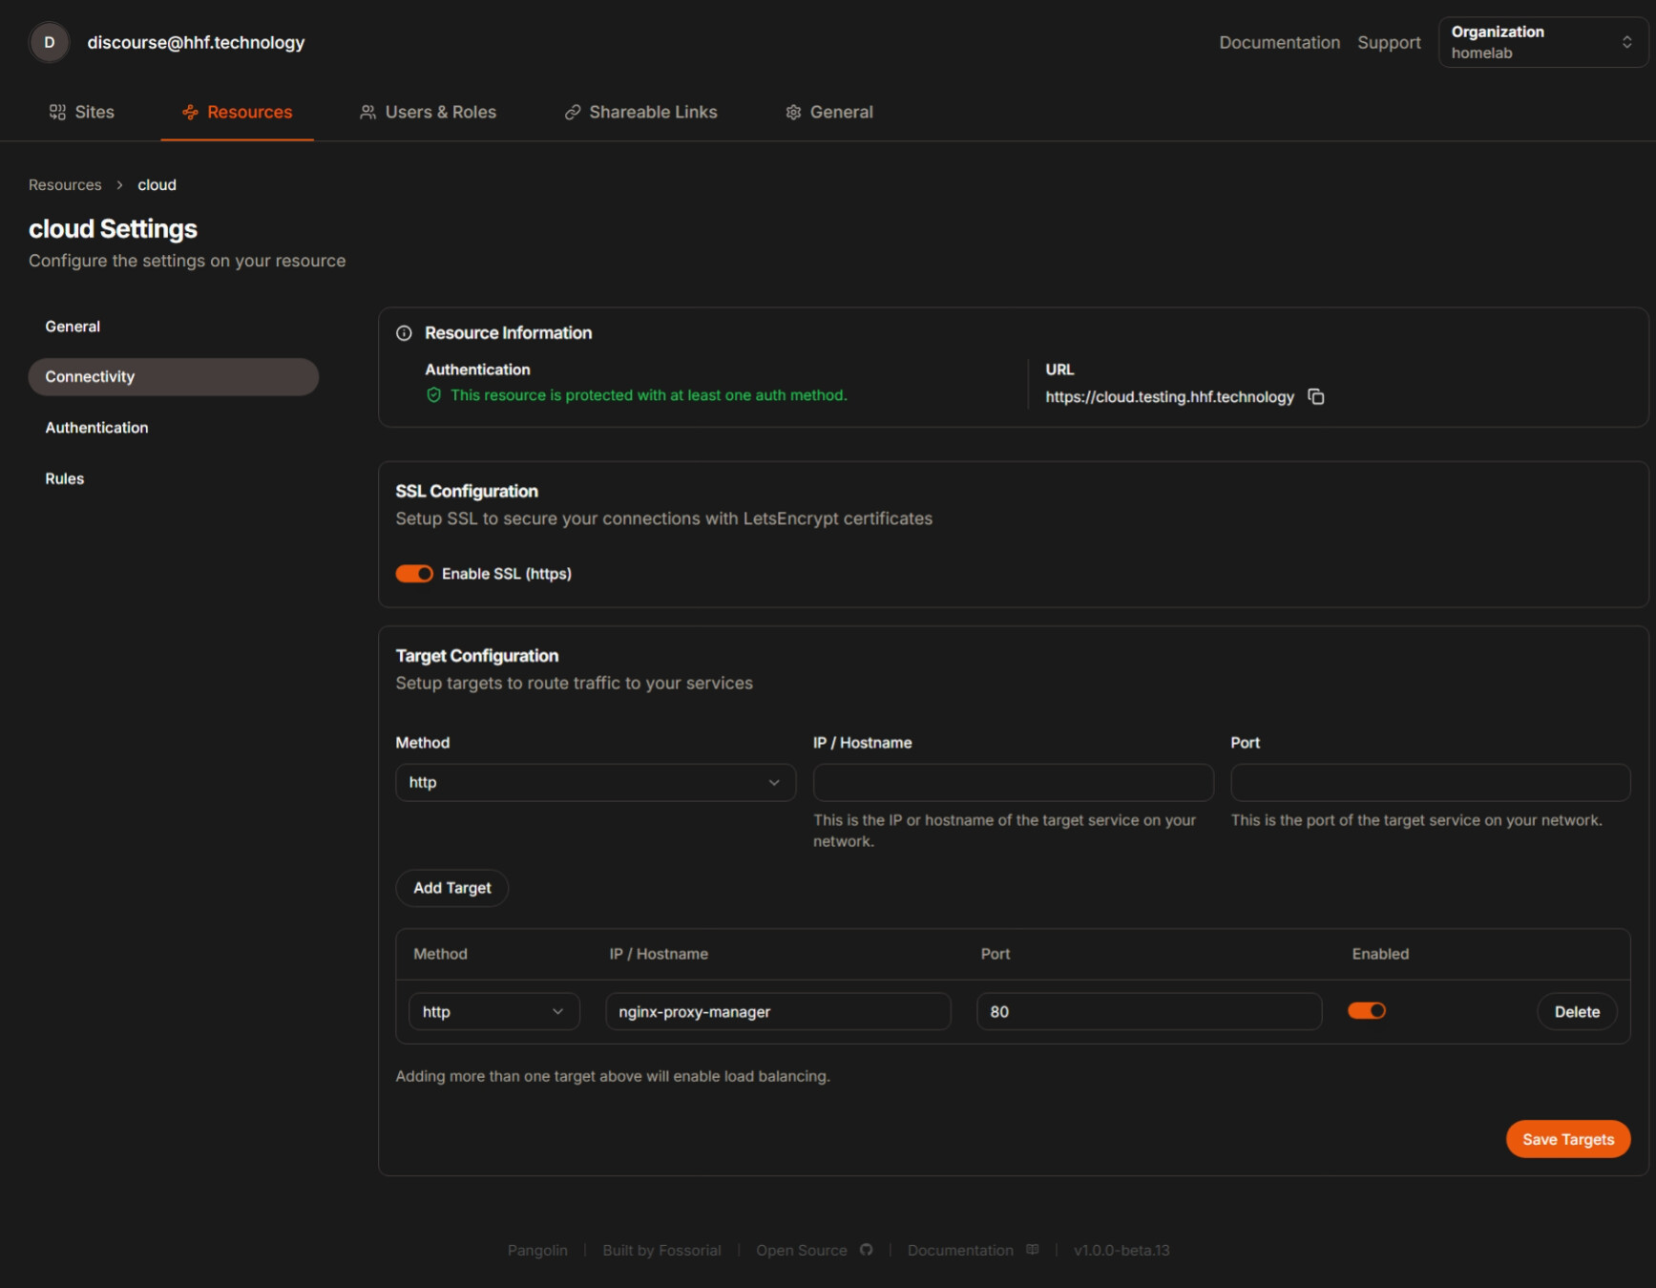Click the version v1.0.0-beta.13 text
This screenshot has height=1288, width=1656.
pos(1121,1251)
